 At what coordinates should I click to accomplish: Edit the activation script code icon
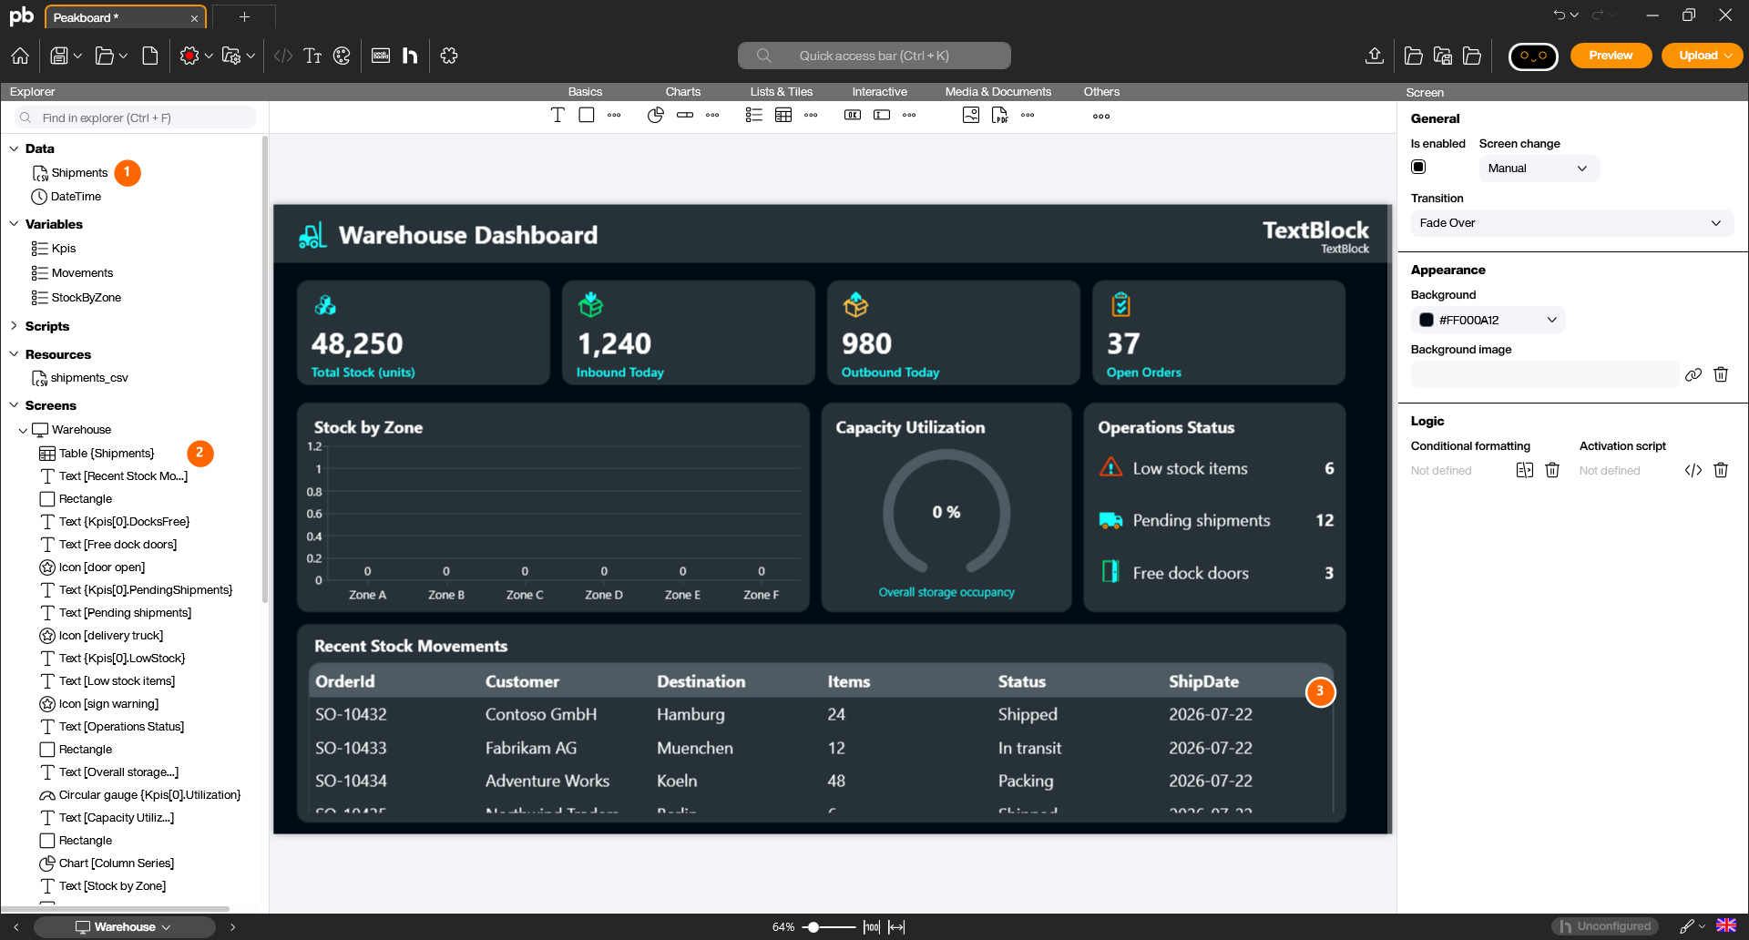click(1693, 470)
